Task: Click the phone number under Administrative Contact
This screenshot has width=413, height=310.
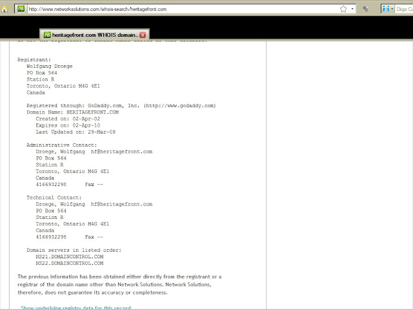Action: click(x=51, y=185)
